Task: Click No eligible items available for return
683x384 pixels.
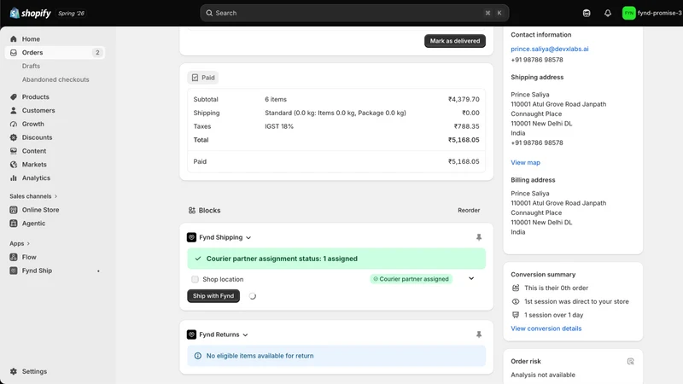Action: (x=260, y=356)
